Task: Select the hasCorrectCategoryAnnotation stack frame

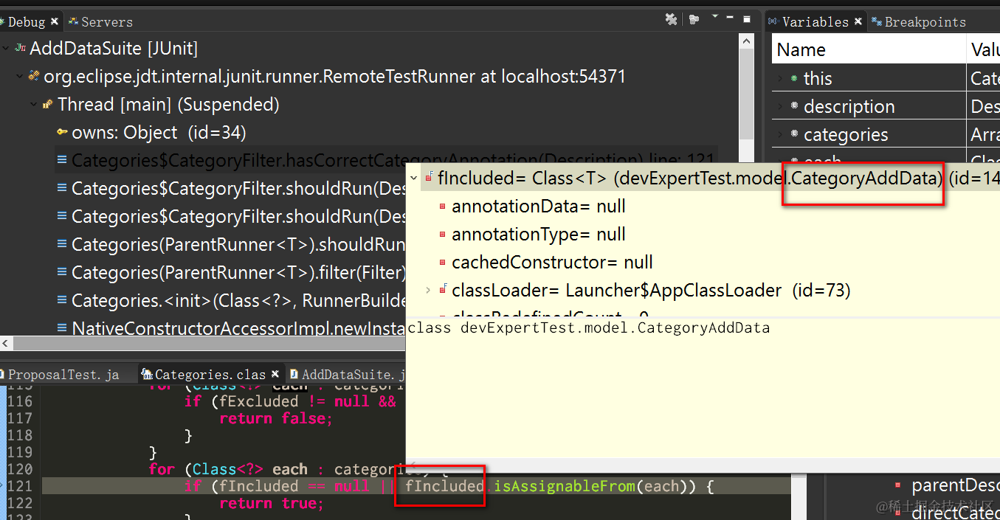Action: (386, 161)
